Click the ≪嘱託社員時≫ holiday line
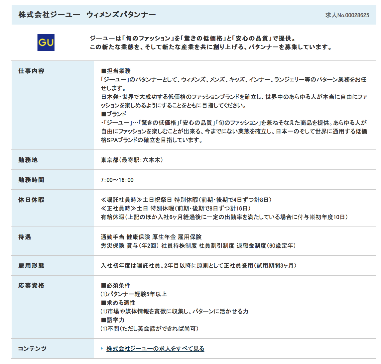The image size is (381, 364). coord(186,200)
